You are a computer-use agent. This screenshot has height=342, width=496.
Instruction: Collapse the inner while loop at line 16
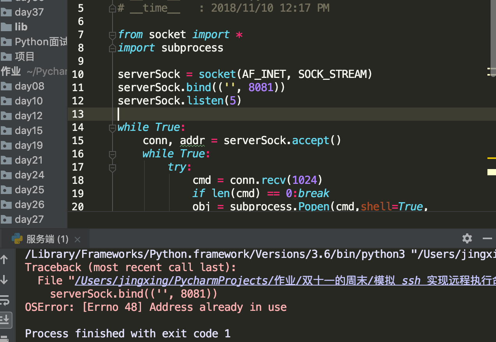click(112, 154)
